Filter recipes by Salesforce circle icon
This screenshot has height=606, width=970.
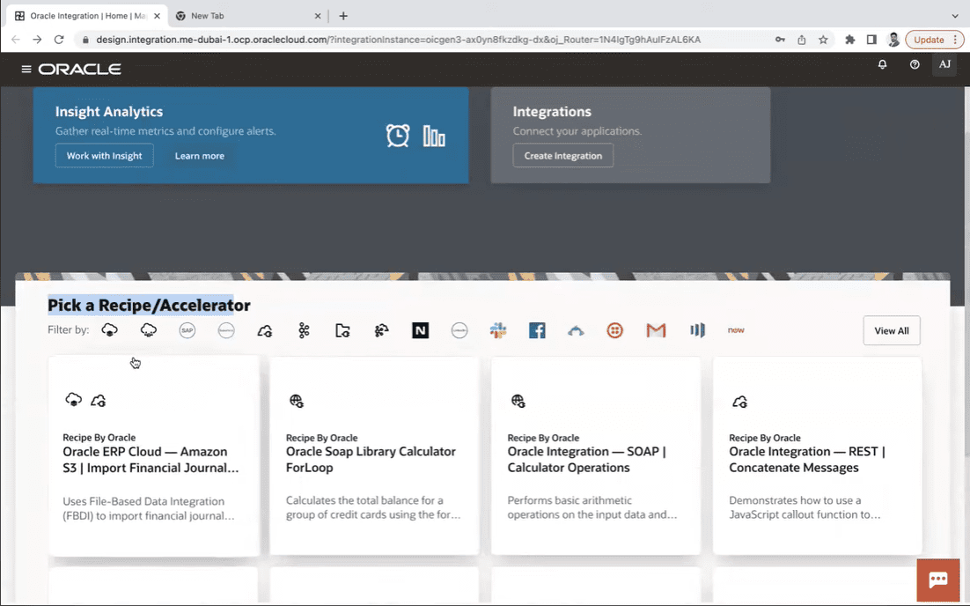point(226,330)
